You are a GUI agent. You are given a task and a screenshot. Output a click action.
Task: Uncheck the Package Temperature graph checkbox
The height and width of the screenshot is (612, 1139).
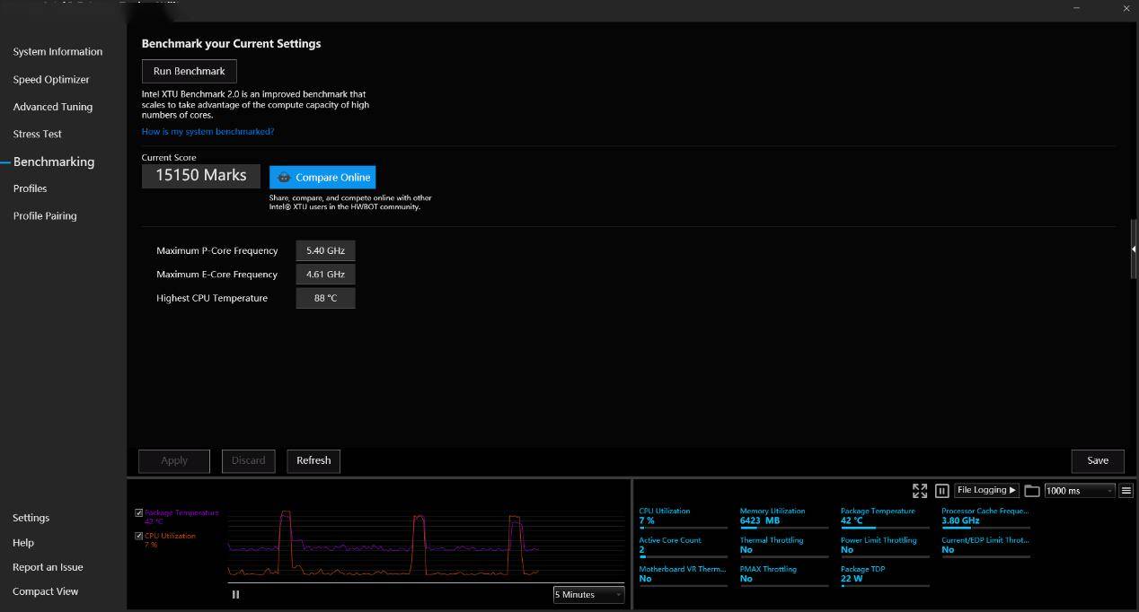[139, 513]
